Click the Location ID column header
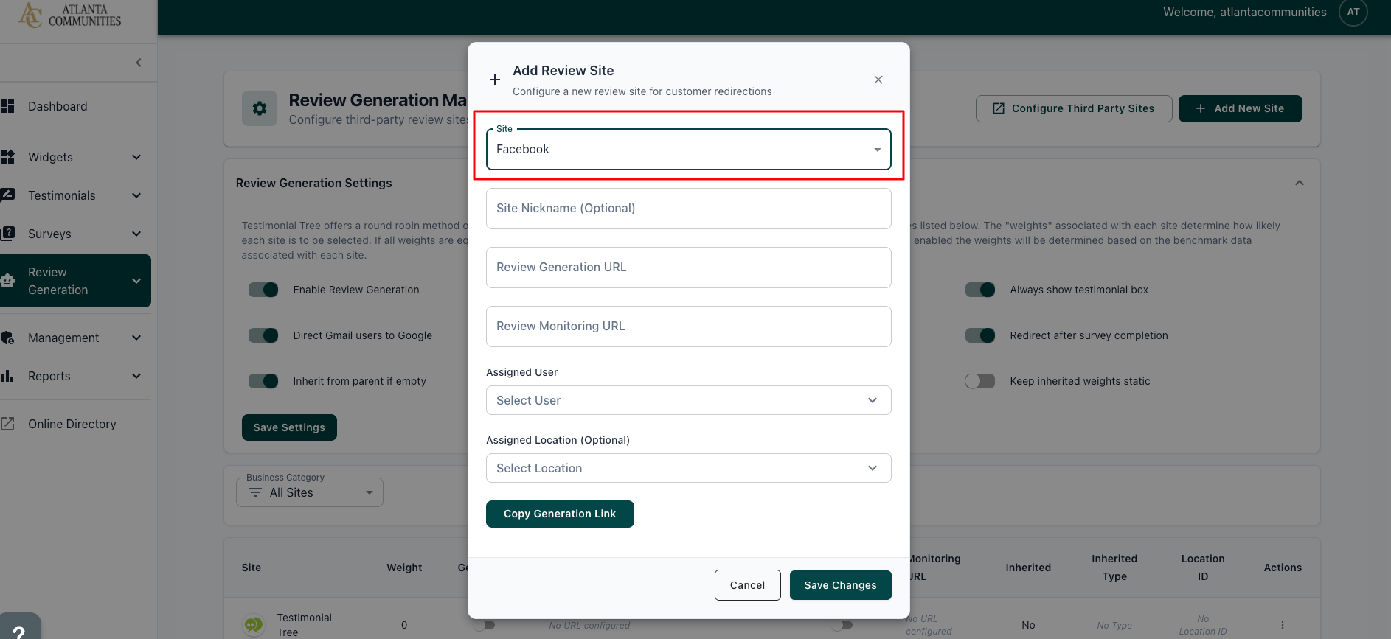 (x=1203, y=568)
